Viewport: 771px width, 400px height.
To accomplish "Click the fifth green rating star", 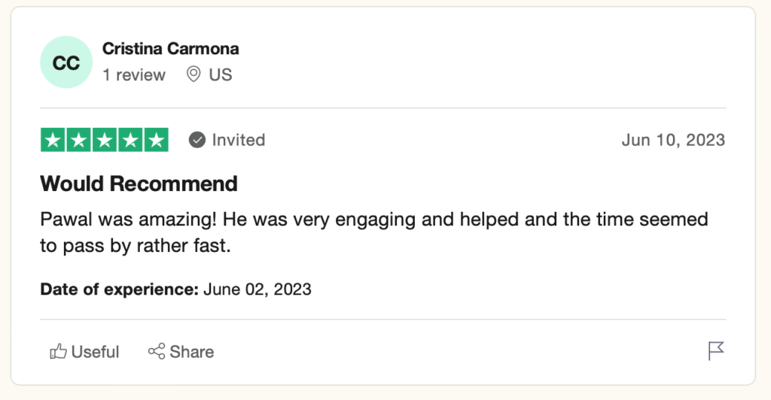I will (156, 140).
